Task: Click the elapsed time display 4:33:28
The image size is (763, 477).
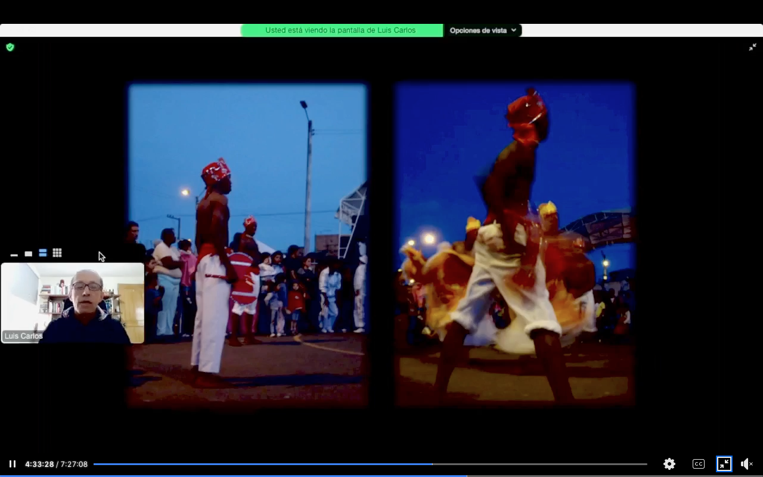Action: pos(39,464)
